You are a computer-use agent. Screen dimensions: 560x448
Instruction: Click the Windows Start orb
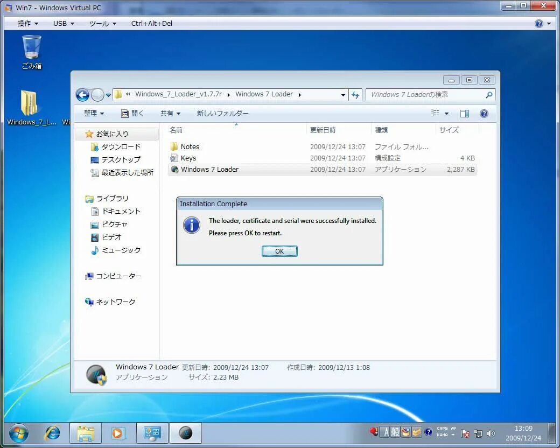tap(18, 433)
